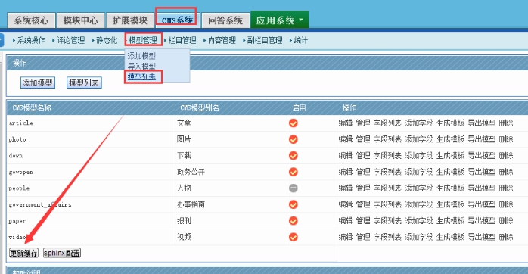This screenshot has height=274, width=528.
Task: Click enabled icon for government_affairs row
Action: (294, 204)
